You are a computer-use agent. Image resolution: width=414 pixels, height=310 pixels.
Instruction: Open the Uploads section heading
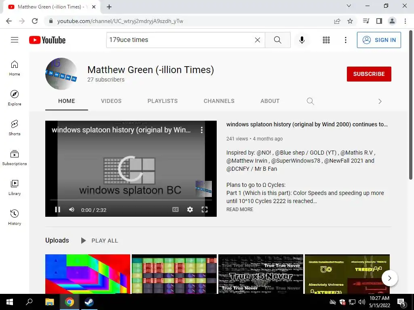point(57,241)
